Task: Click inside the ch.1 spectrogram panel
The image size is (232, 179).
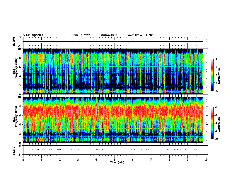Action: (x=113, y=71)
